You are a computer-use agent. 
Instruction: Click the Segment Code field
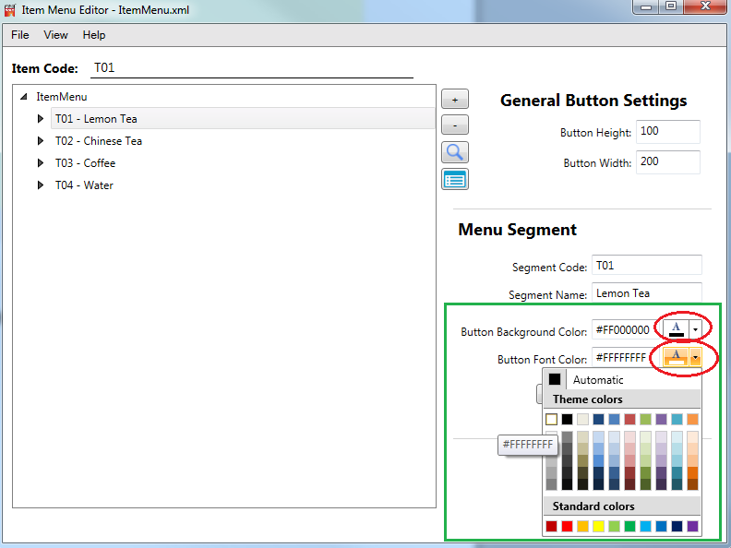coord(647,265)
